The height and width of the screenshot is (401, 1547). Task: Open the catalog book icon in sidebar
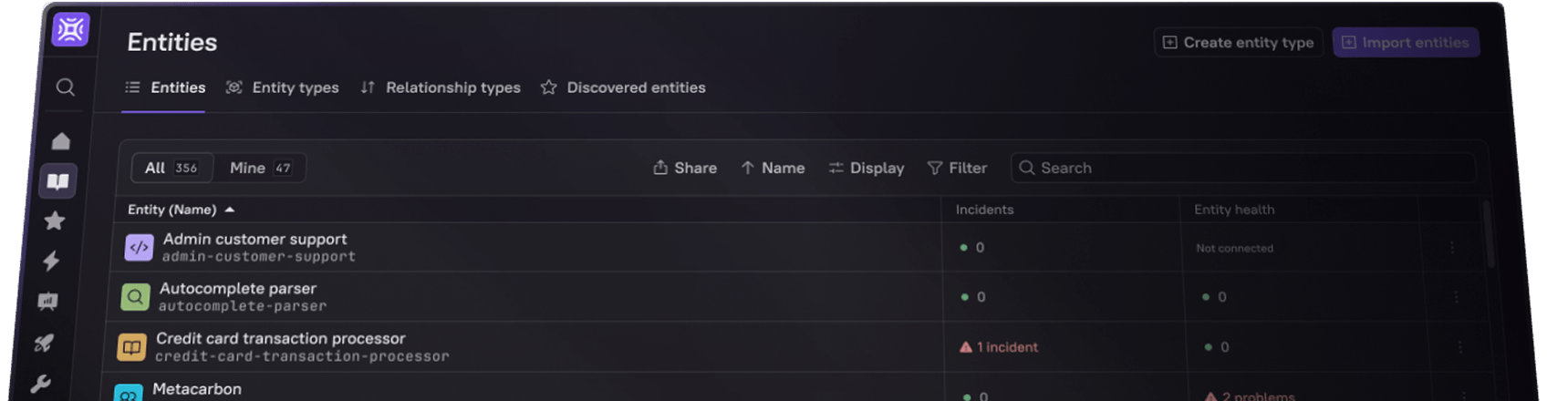click(x=57, y=181)
